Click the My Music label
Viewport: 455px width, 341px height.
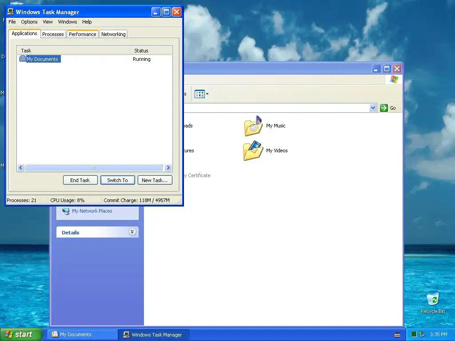275,126
